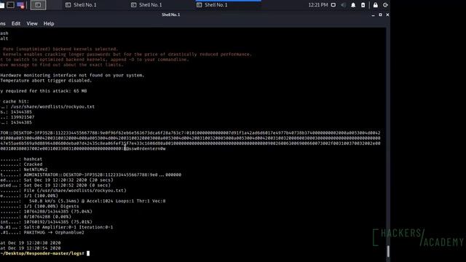Maximize the Shell No. 1 window
This screenshot has height=262, width=466.
tap(380, 15)
